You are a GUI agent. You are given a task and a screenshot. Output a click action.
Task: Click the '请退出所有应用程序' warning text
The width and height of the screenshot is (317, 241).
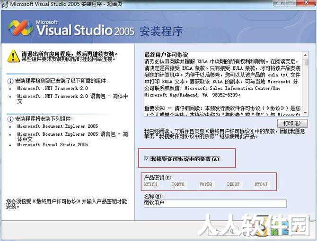tap(70, 54)
